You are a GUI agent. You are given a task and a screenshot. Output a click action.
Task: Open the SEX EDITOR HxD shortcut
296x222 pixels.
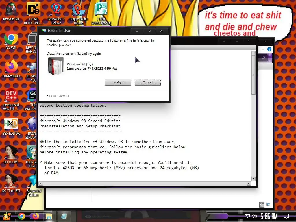click(11, 127)
